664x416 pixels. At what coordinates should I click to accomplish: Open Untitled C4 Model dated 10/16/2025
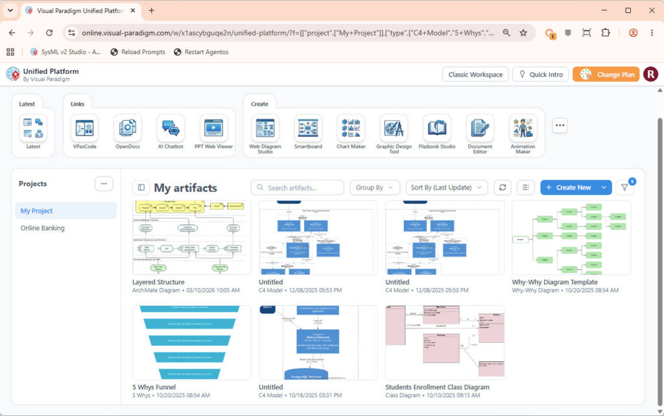click(x=318, y=343)
